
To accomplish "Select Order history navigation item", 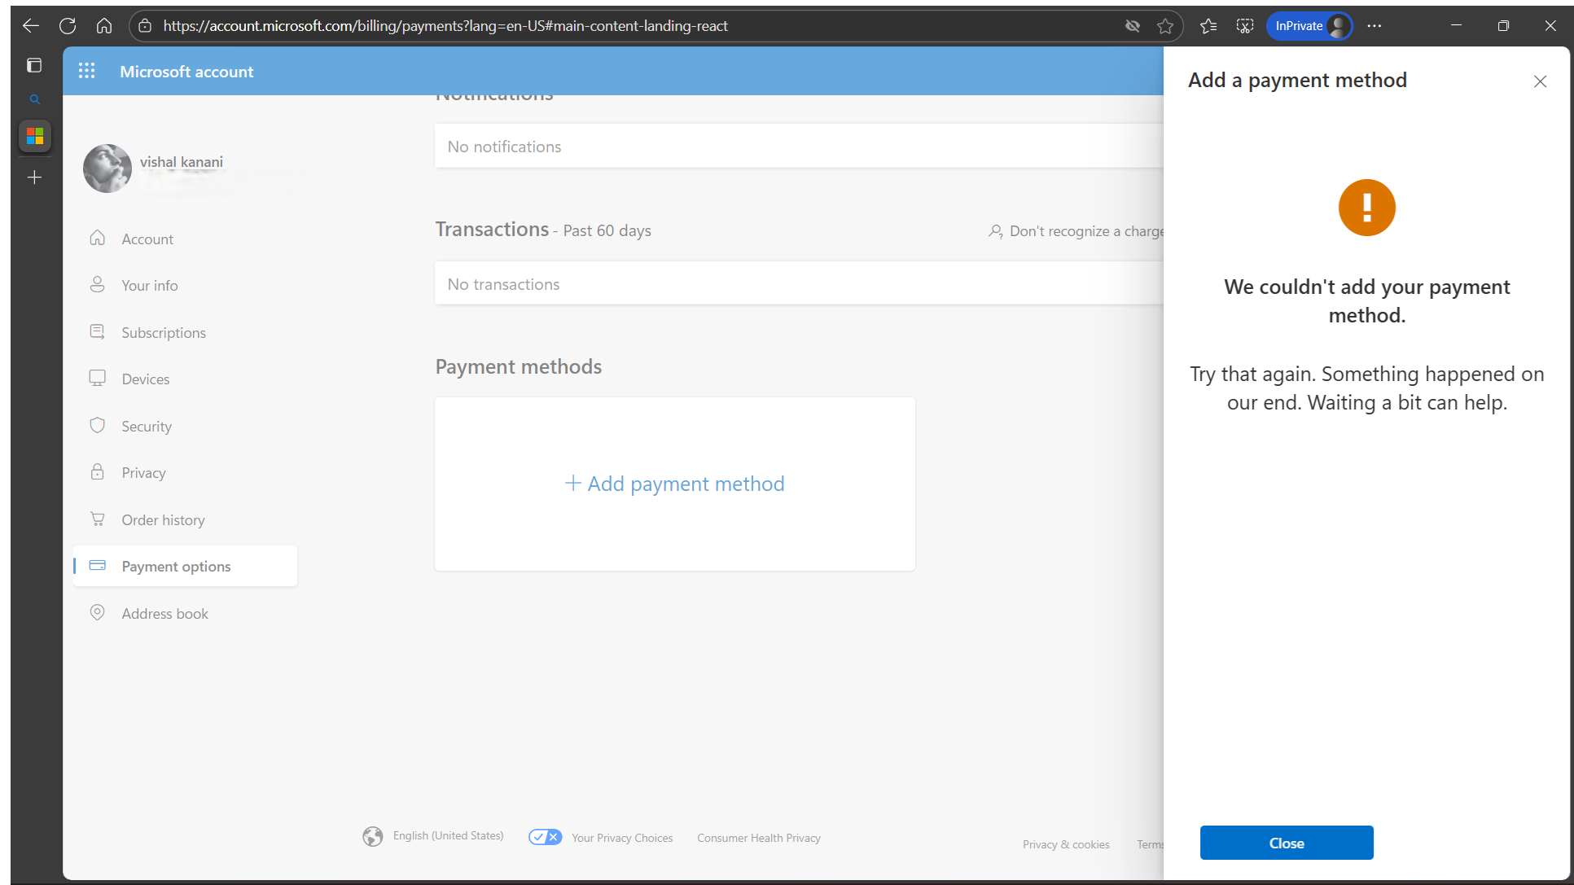I will [x=163, y=519].
